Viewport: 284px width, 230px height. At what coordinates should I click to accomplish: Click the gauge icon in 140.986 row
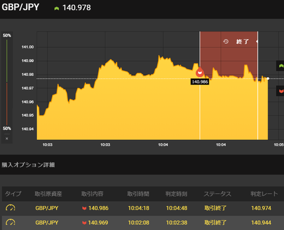tap(11, 208)
